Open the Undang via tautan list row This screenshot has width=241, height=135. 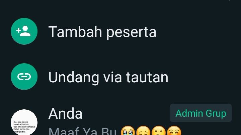pos(120,77)
